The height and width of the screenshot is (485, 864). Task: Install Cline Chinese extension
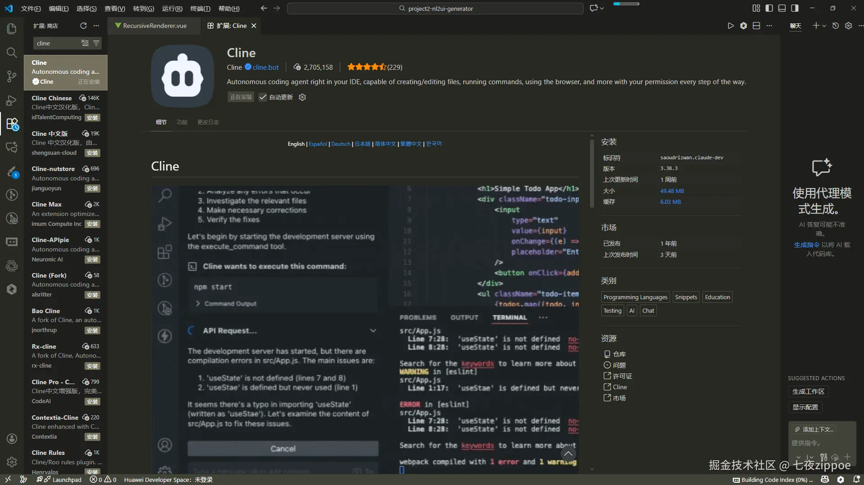click(92, 117)
